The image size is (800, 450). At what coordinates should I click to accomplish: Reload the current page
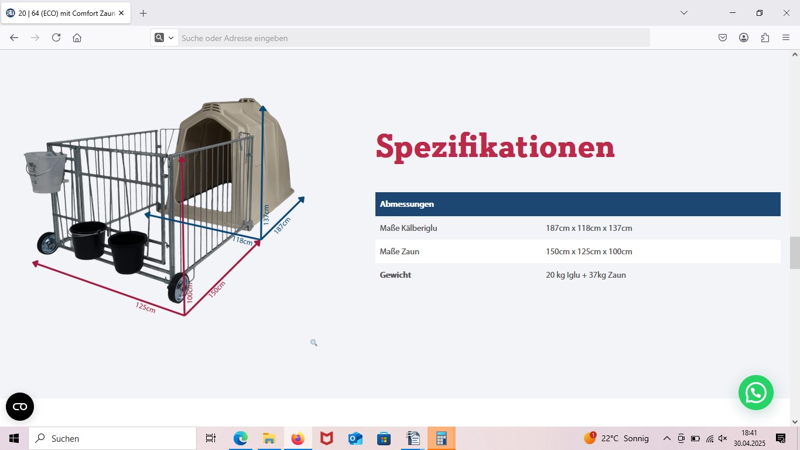[x=56, y=37]
